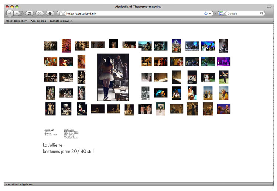Click the Forward arrow button
The image size is (277, 191).
click(17, 13)
